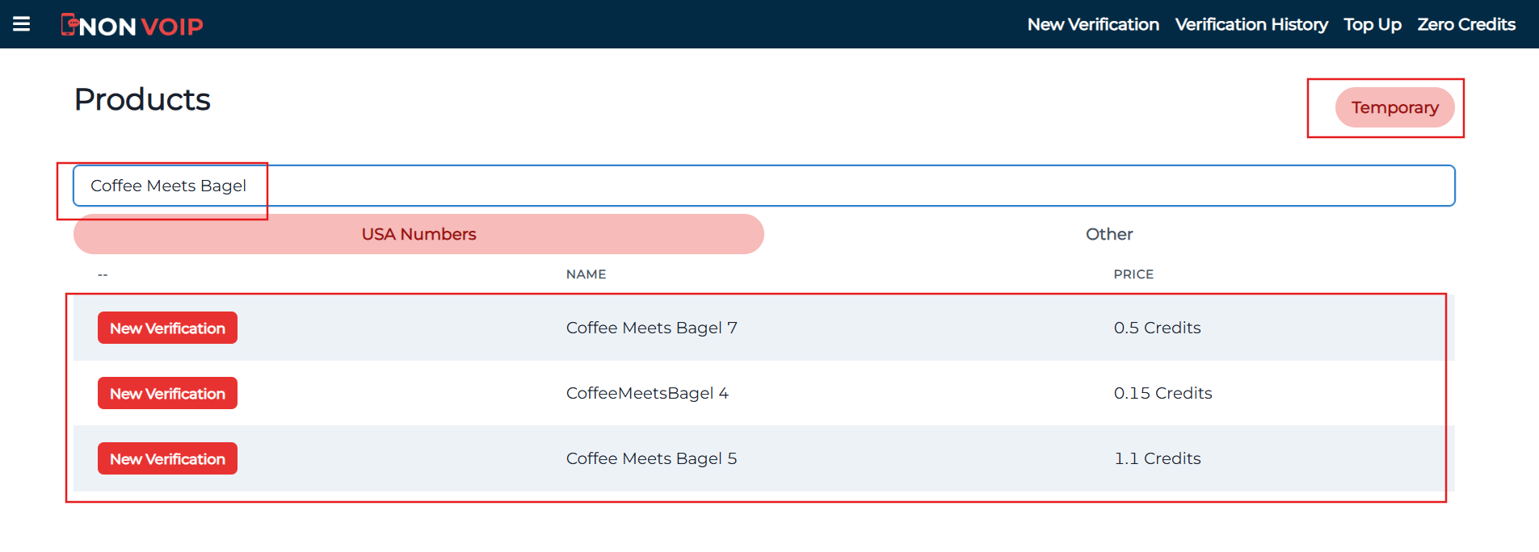
Task: Click the PRICE column header
Action: 1133,274
